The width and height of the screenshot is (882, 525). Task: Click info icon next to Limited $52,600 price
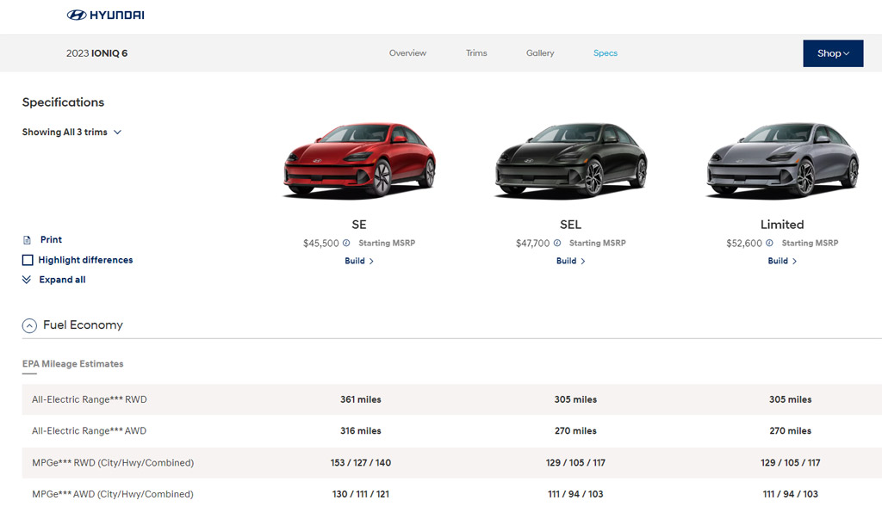point(770,244)
